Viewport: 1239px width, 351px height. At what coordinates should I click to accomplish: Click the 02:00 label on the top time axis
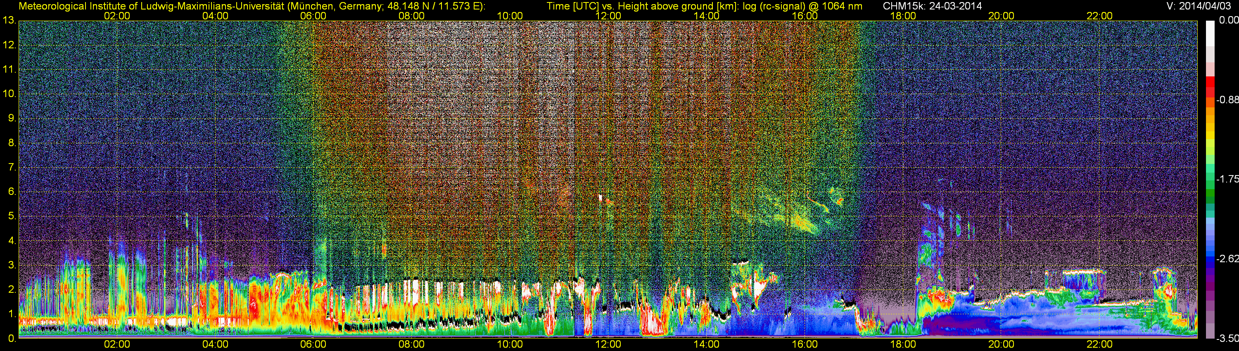click(x=117, y=16)
